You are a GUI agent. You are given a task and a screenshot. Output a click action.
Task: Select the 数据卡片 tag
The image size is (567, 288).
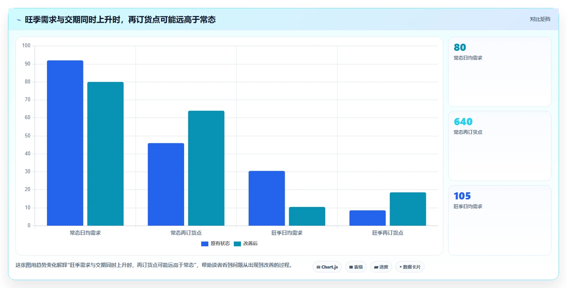tap(410, 267)
